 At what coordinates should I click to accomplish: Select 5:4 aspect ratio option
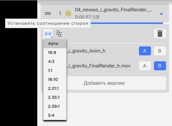pos(55,115)
